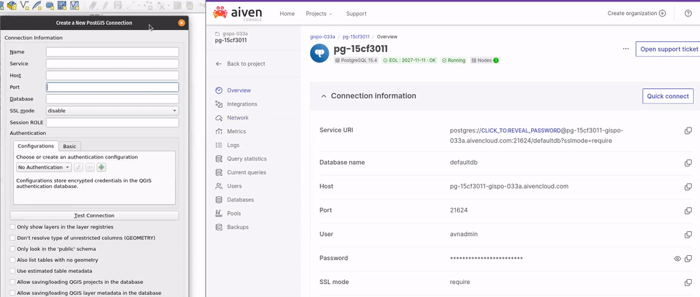Open Pools in the service sidebar

pos(234,213)
